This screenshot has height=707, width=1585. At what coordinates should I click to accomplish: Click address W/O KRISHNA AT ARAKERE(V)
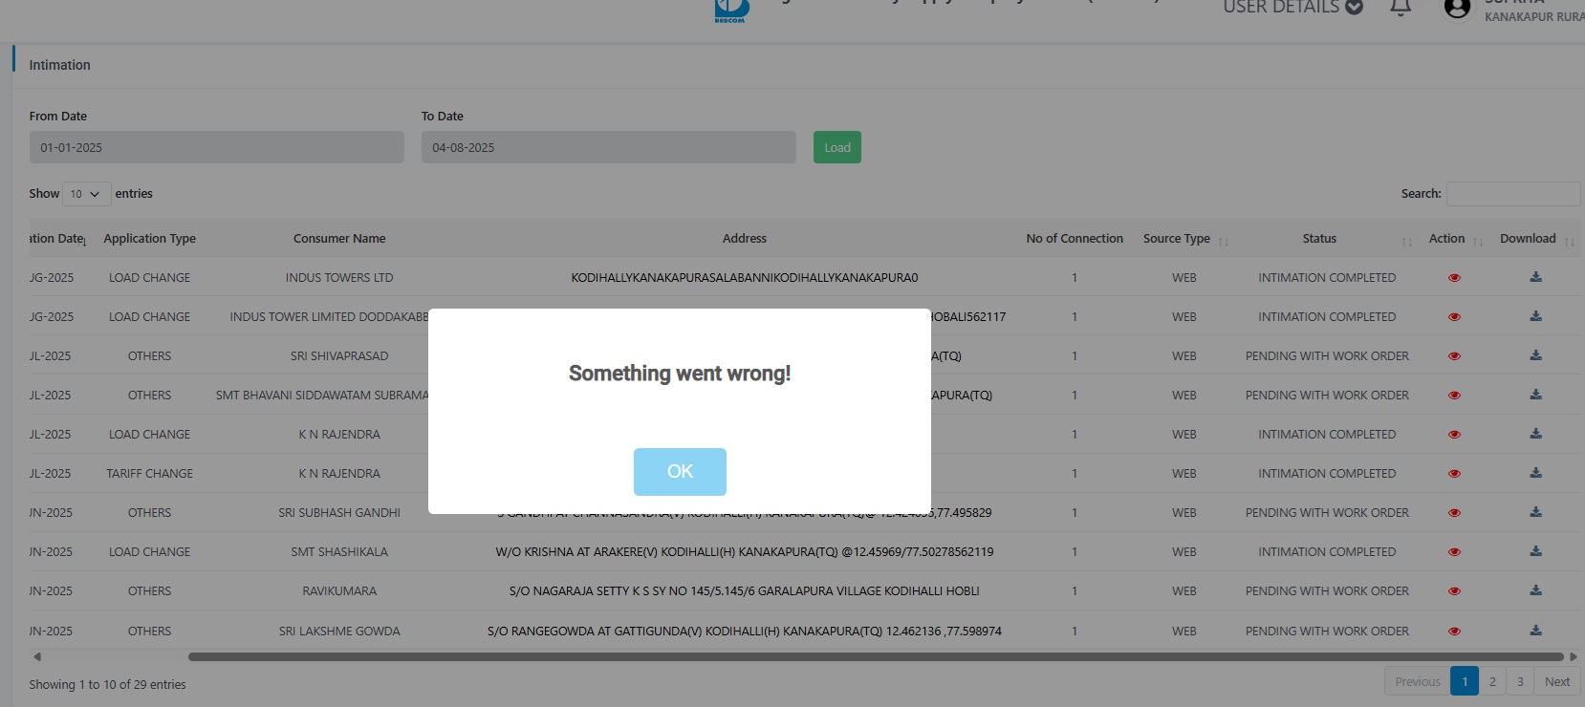pyautogui.click(x=745, y=552)
